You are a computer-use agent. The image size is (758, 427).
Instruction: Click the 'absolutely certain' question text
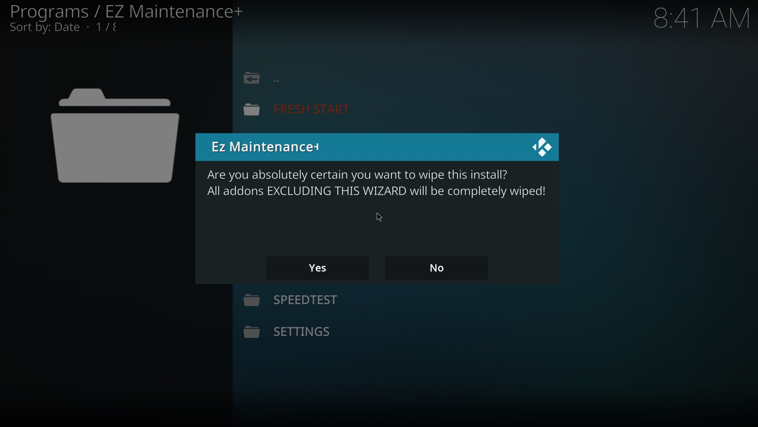coord(357,175)
